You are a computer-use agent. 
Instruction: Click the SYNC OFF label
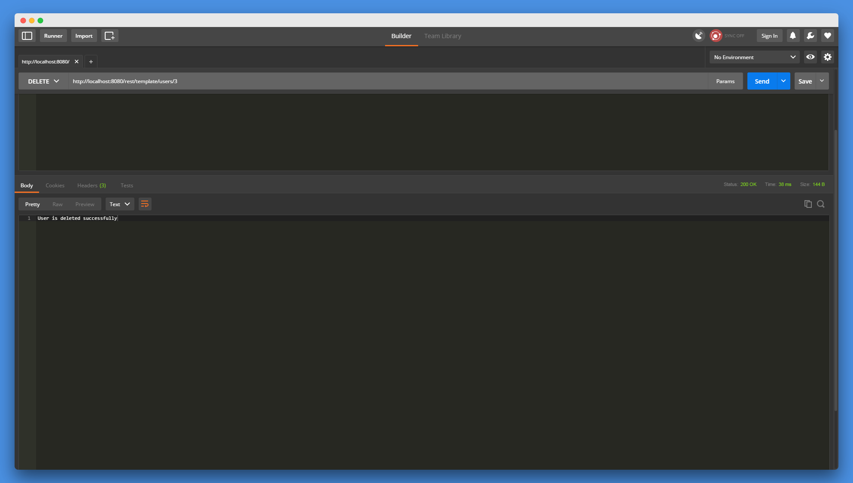pyautogui.click(x=735, y=36)
